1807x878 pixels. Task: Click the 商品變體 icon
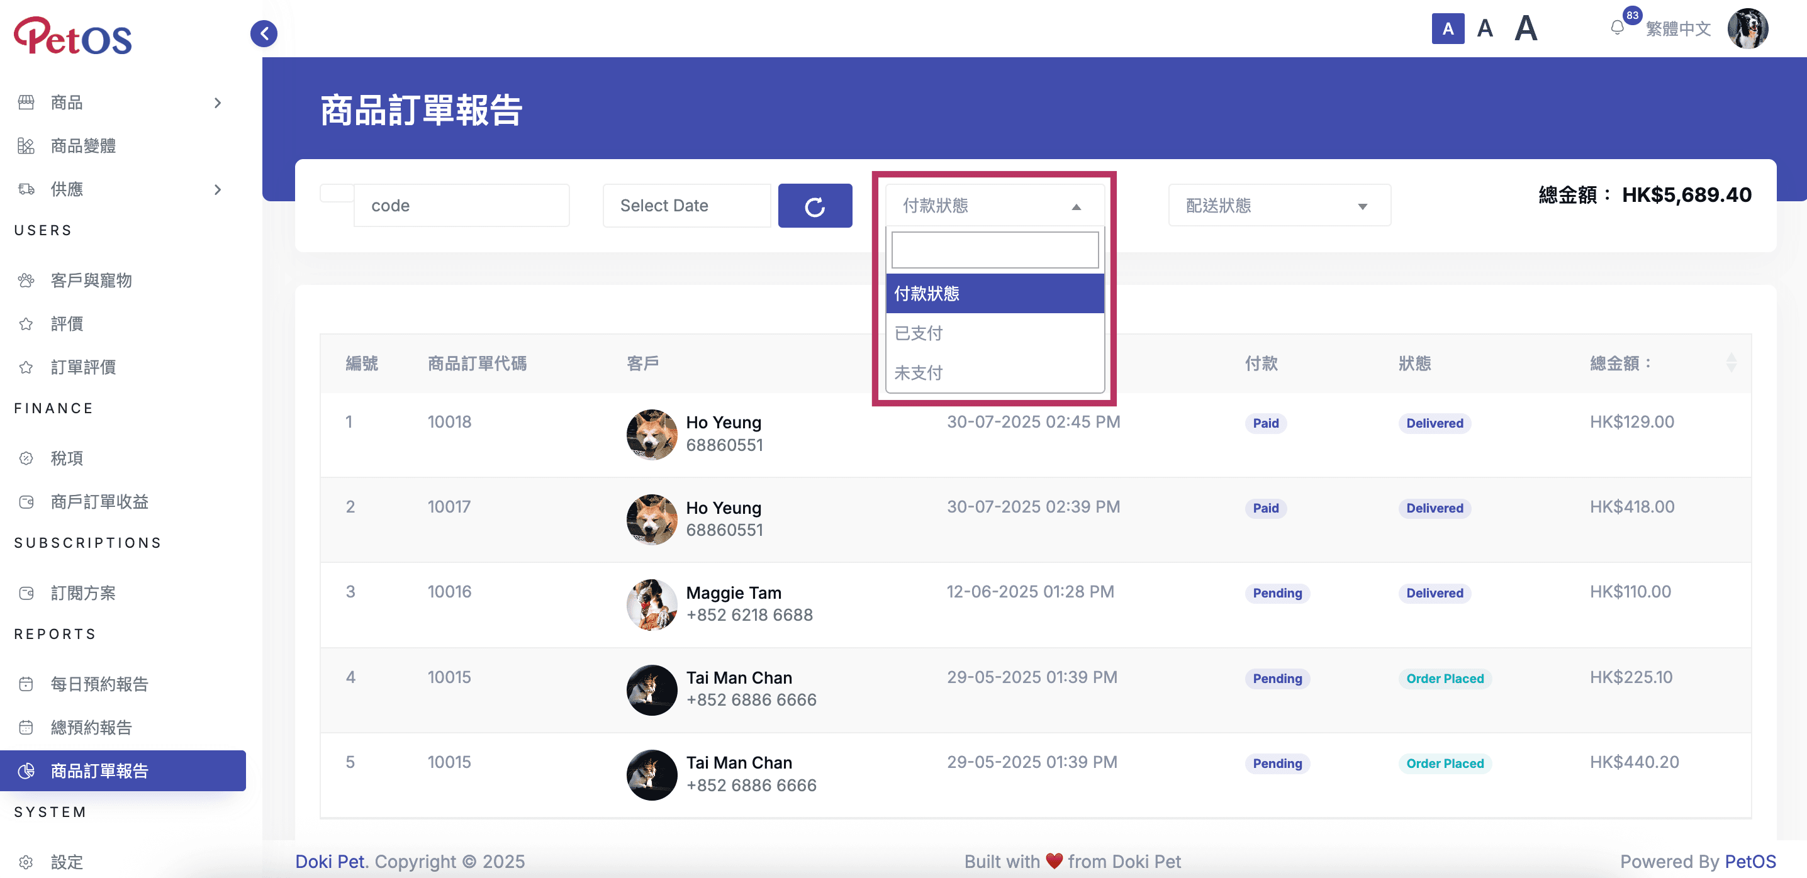click(26, 146)
